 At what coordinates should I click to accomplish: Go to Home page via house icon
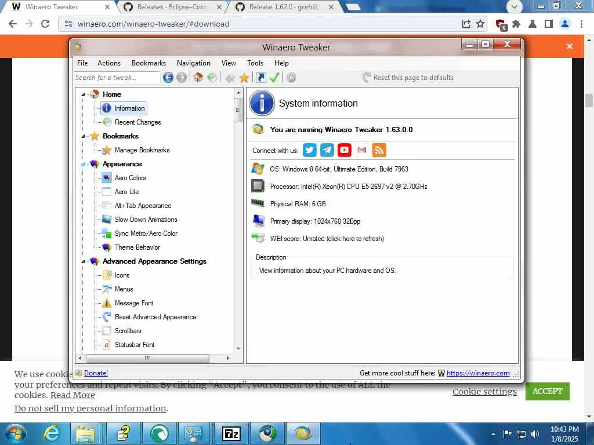(198, 78)
